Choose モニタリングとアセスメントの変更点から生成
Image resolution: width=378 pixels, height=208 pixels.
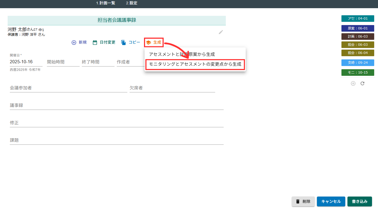pos(195,65)
